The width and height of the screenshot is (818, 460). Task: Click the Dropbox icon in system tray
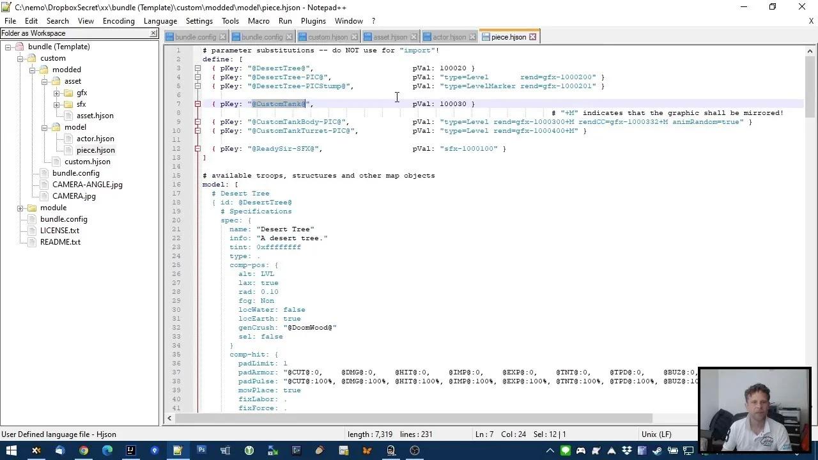pyautogui.click(x=628, y=450)
